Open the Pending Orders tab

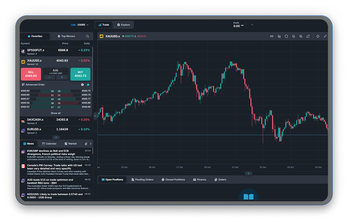[x=142, y=179]
